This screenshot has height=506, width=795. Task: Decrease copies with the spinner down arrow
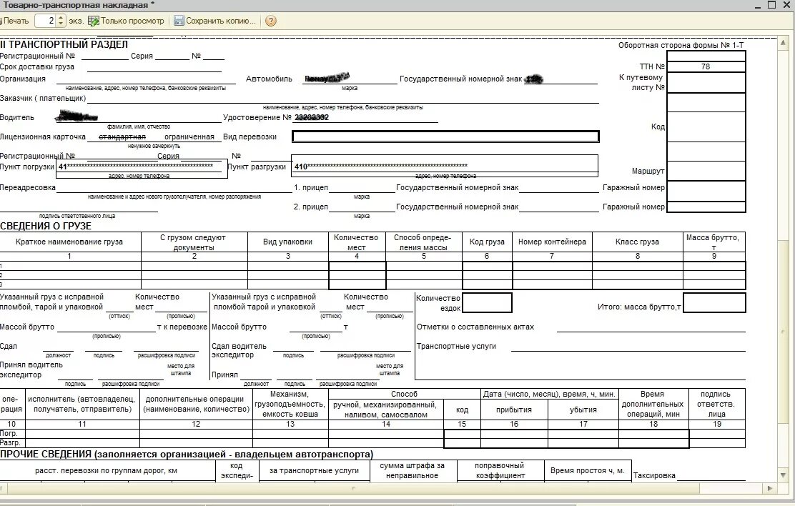61,24
